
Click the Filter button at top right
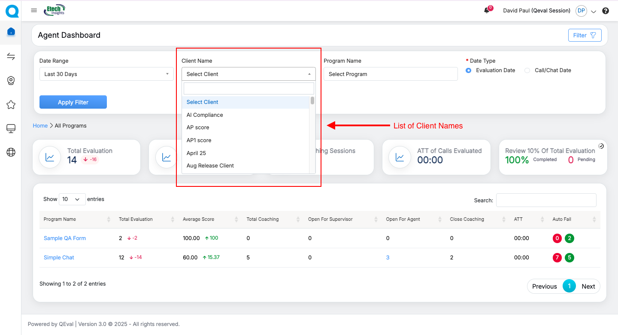coord(585,35)
